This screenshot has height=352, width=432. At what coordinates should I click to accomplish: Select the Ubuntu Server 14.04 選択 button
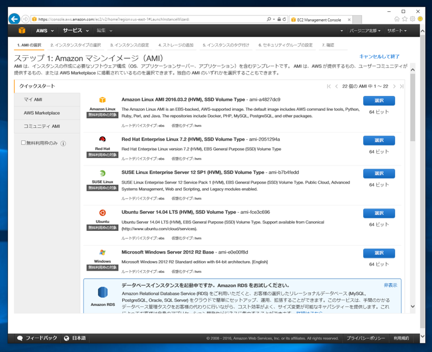pos(379,213)
